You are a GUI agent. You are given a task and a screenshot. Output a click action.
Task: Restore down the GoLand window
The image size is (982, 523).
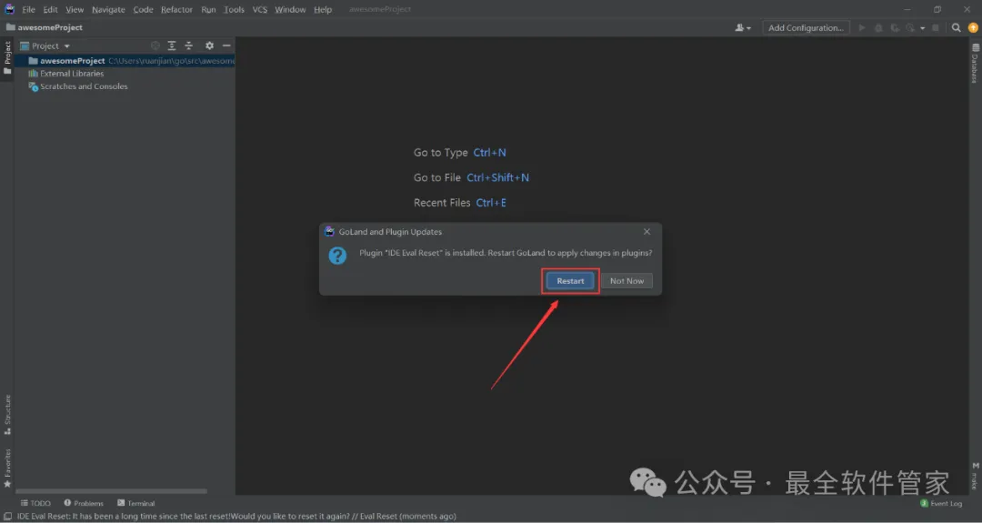[937, 9]
